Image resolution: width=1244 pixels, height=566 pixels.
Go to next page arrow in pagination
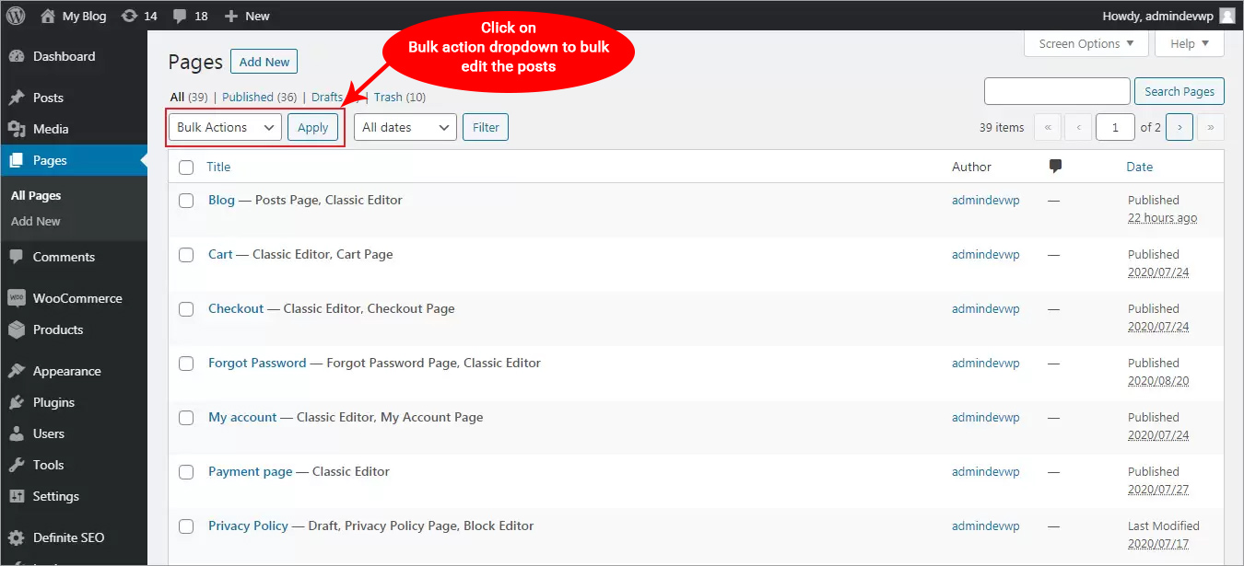(1179, 127)
